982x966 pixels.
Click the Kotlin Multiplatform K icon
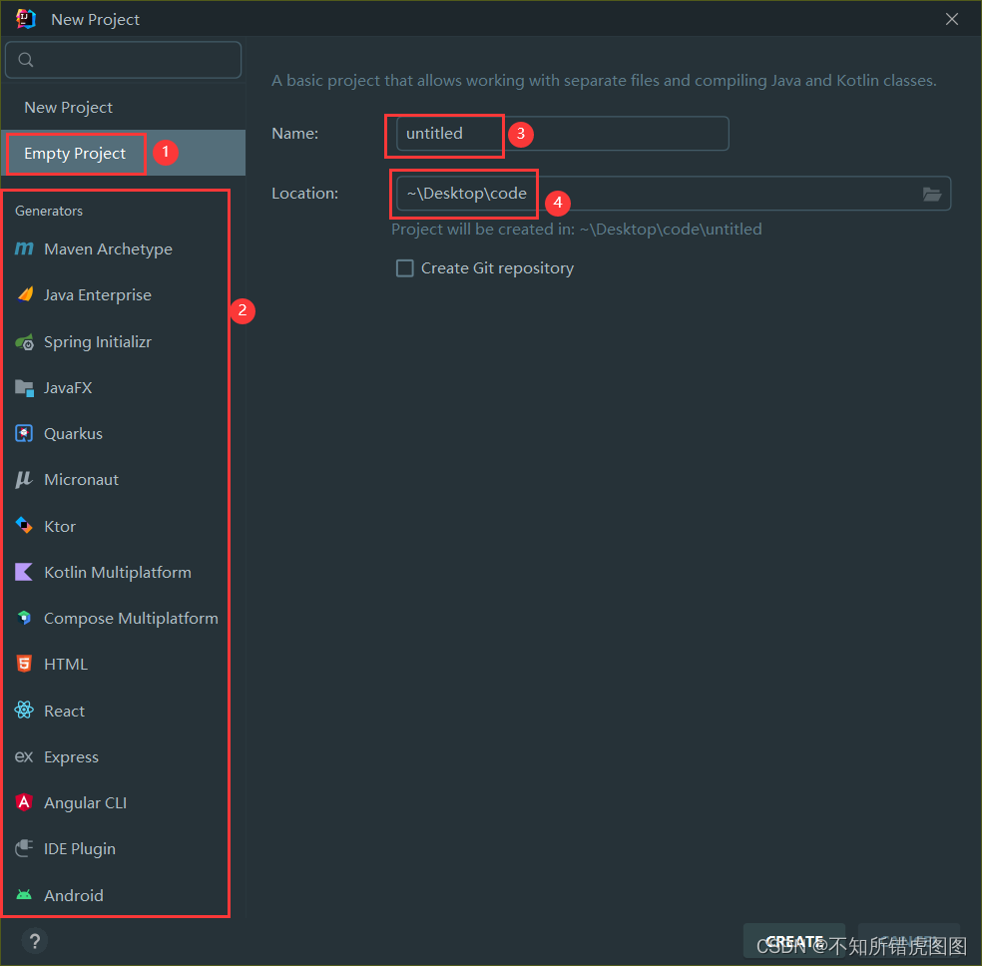pos(24,572)
